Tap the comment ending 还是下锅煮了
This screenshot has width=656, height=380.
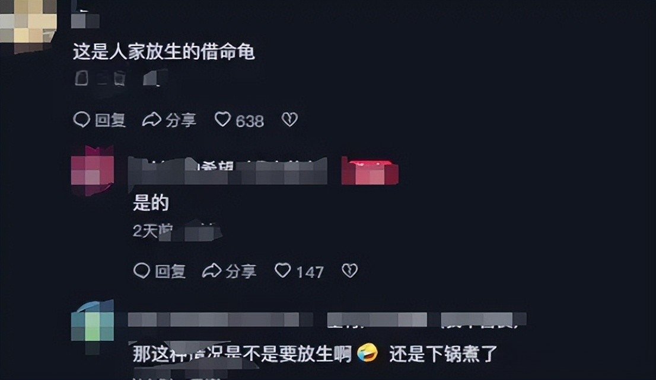(x=315, y=354)
